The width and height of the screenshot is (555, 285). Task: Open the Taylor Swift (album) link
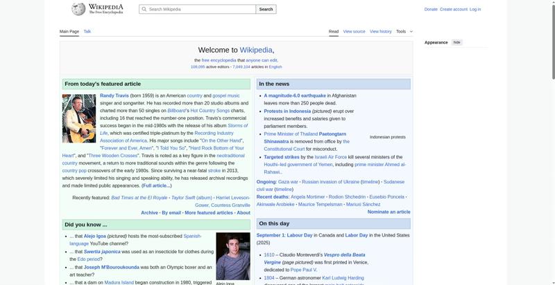(191, 198)
